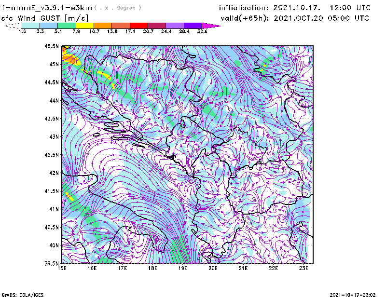
Task: Click the 44N latitude label
Action: tap(54, 100)
